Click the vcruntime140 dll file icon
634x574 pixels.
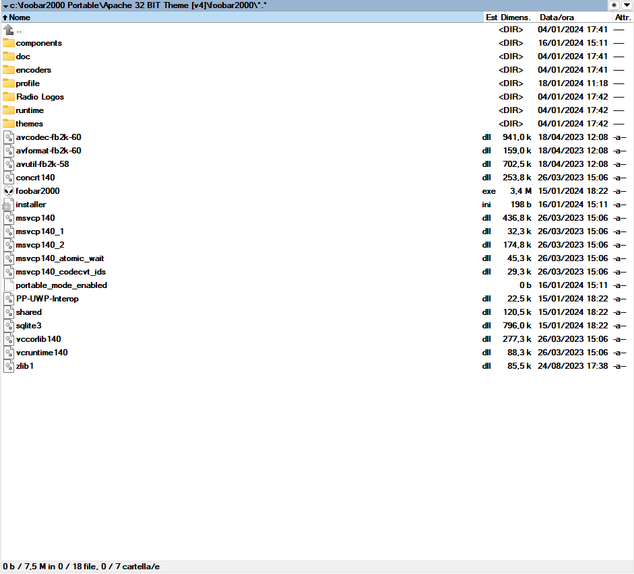click(x=9, y=353)
